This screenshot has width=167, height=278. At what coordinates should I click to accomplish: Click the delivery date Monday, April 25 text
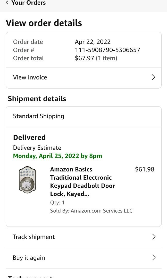click(57, 156)
